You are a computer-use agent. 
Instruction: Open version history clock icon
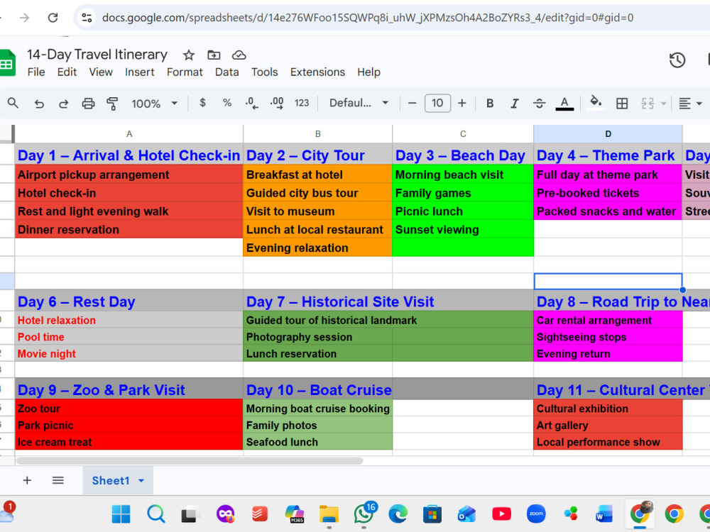677,60
